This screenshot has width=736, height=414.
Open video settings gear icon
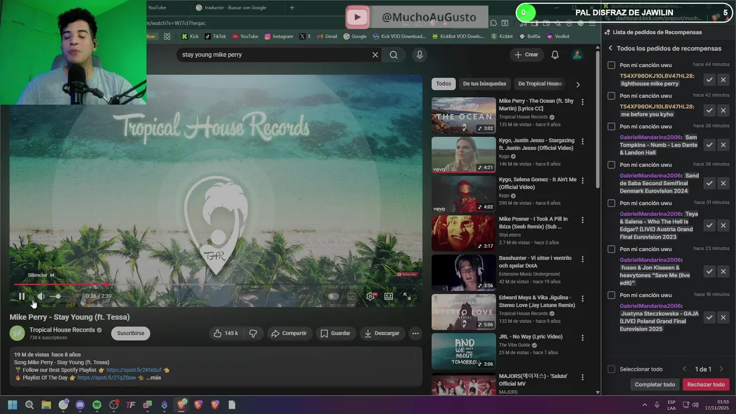click(x=370, y=296)
